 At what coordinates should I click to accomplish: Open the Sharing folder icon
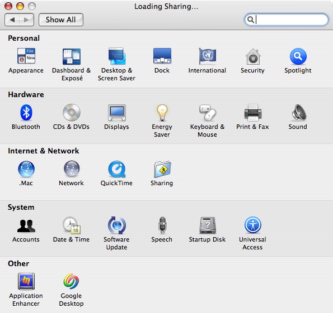(162, 169)
